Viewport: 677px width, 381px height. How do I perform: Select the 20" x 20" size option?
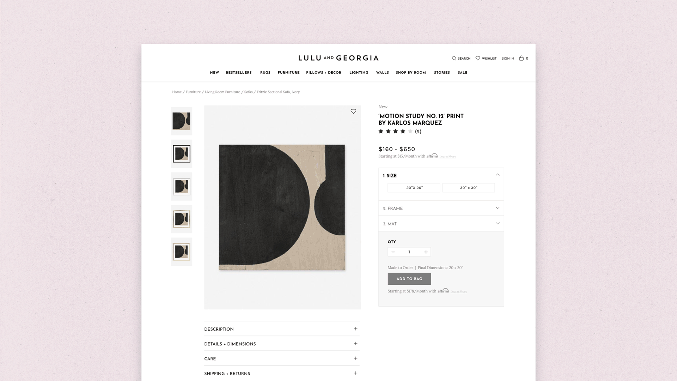click(414, 188)
